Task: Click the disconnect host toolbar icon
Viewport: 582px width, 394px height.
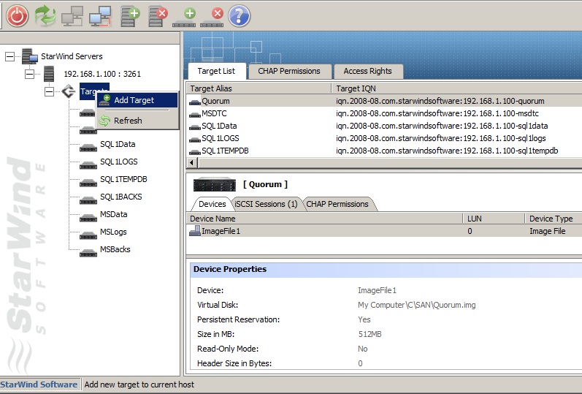Action: click(x=99, y=15)
